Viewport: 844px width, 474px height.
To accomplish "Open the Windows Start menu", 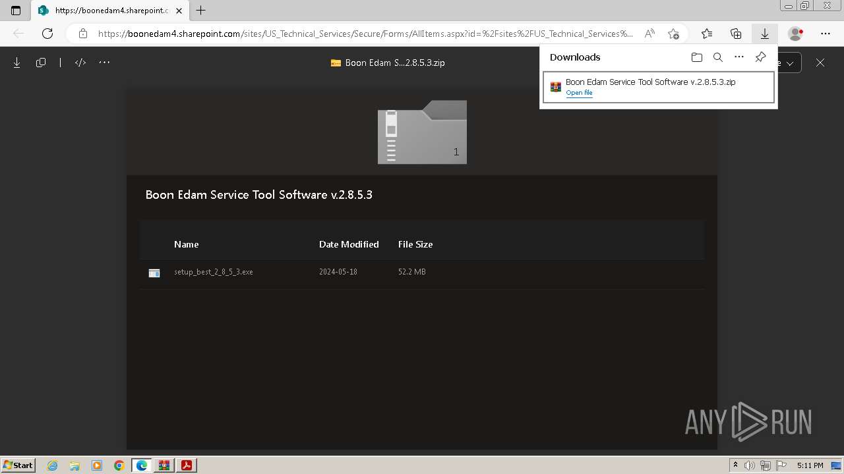I will pyautogui.click(x=18, y=465).
